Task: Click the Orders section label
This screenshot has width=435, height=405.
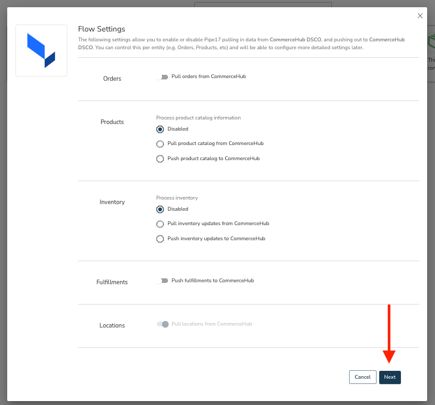Action: 112,79
